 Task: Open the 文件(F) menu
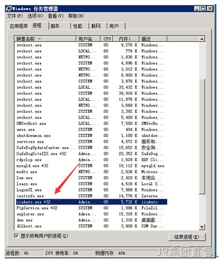tap(15, 16)
